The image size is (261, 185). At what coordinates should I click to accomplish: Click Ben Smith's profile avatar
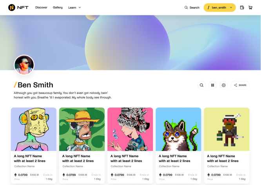[x=24, y=65]
